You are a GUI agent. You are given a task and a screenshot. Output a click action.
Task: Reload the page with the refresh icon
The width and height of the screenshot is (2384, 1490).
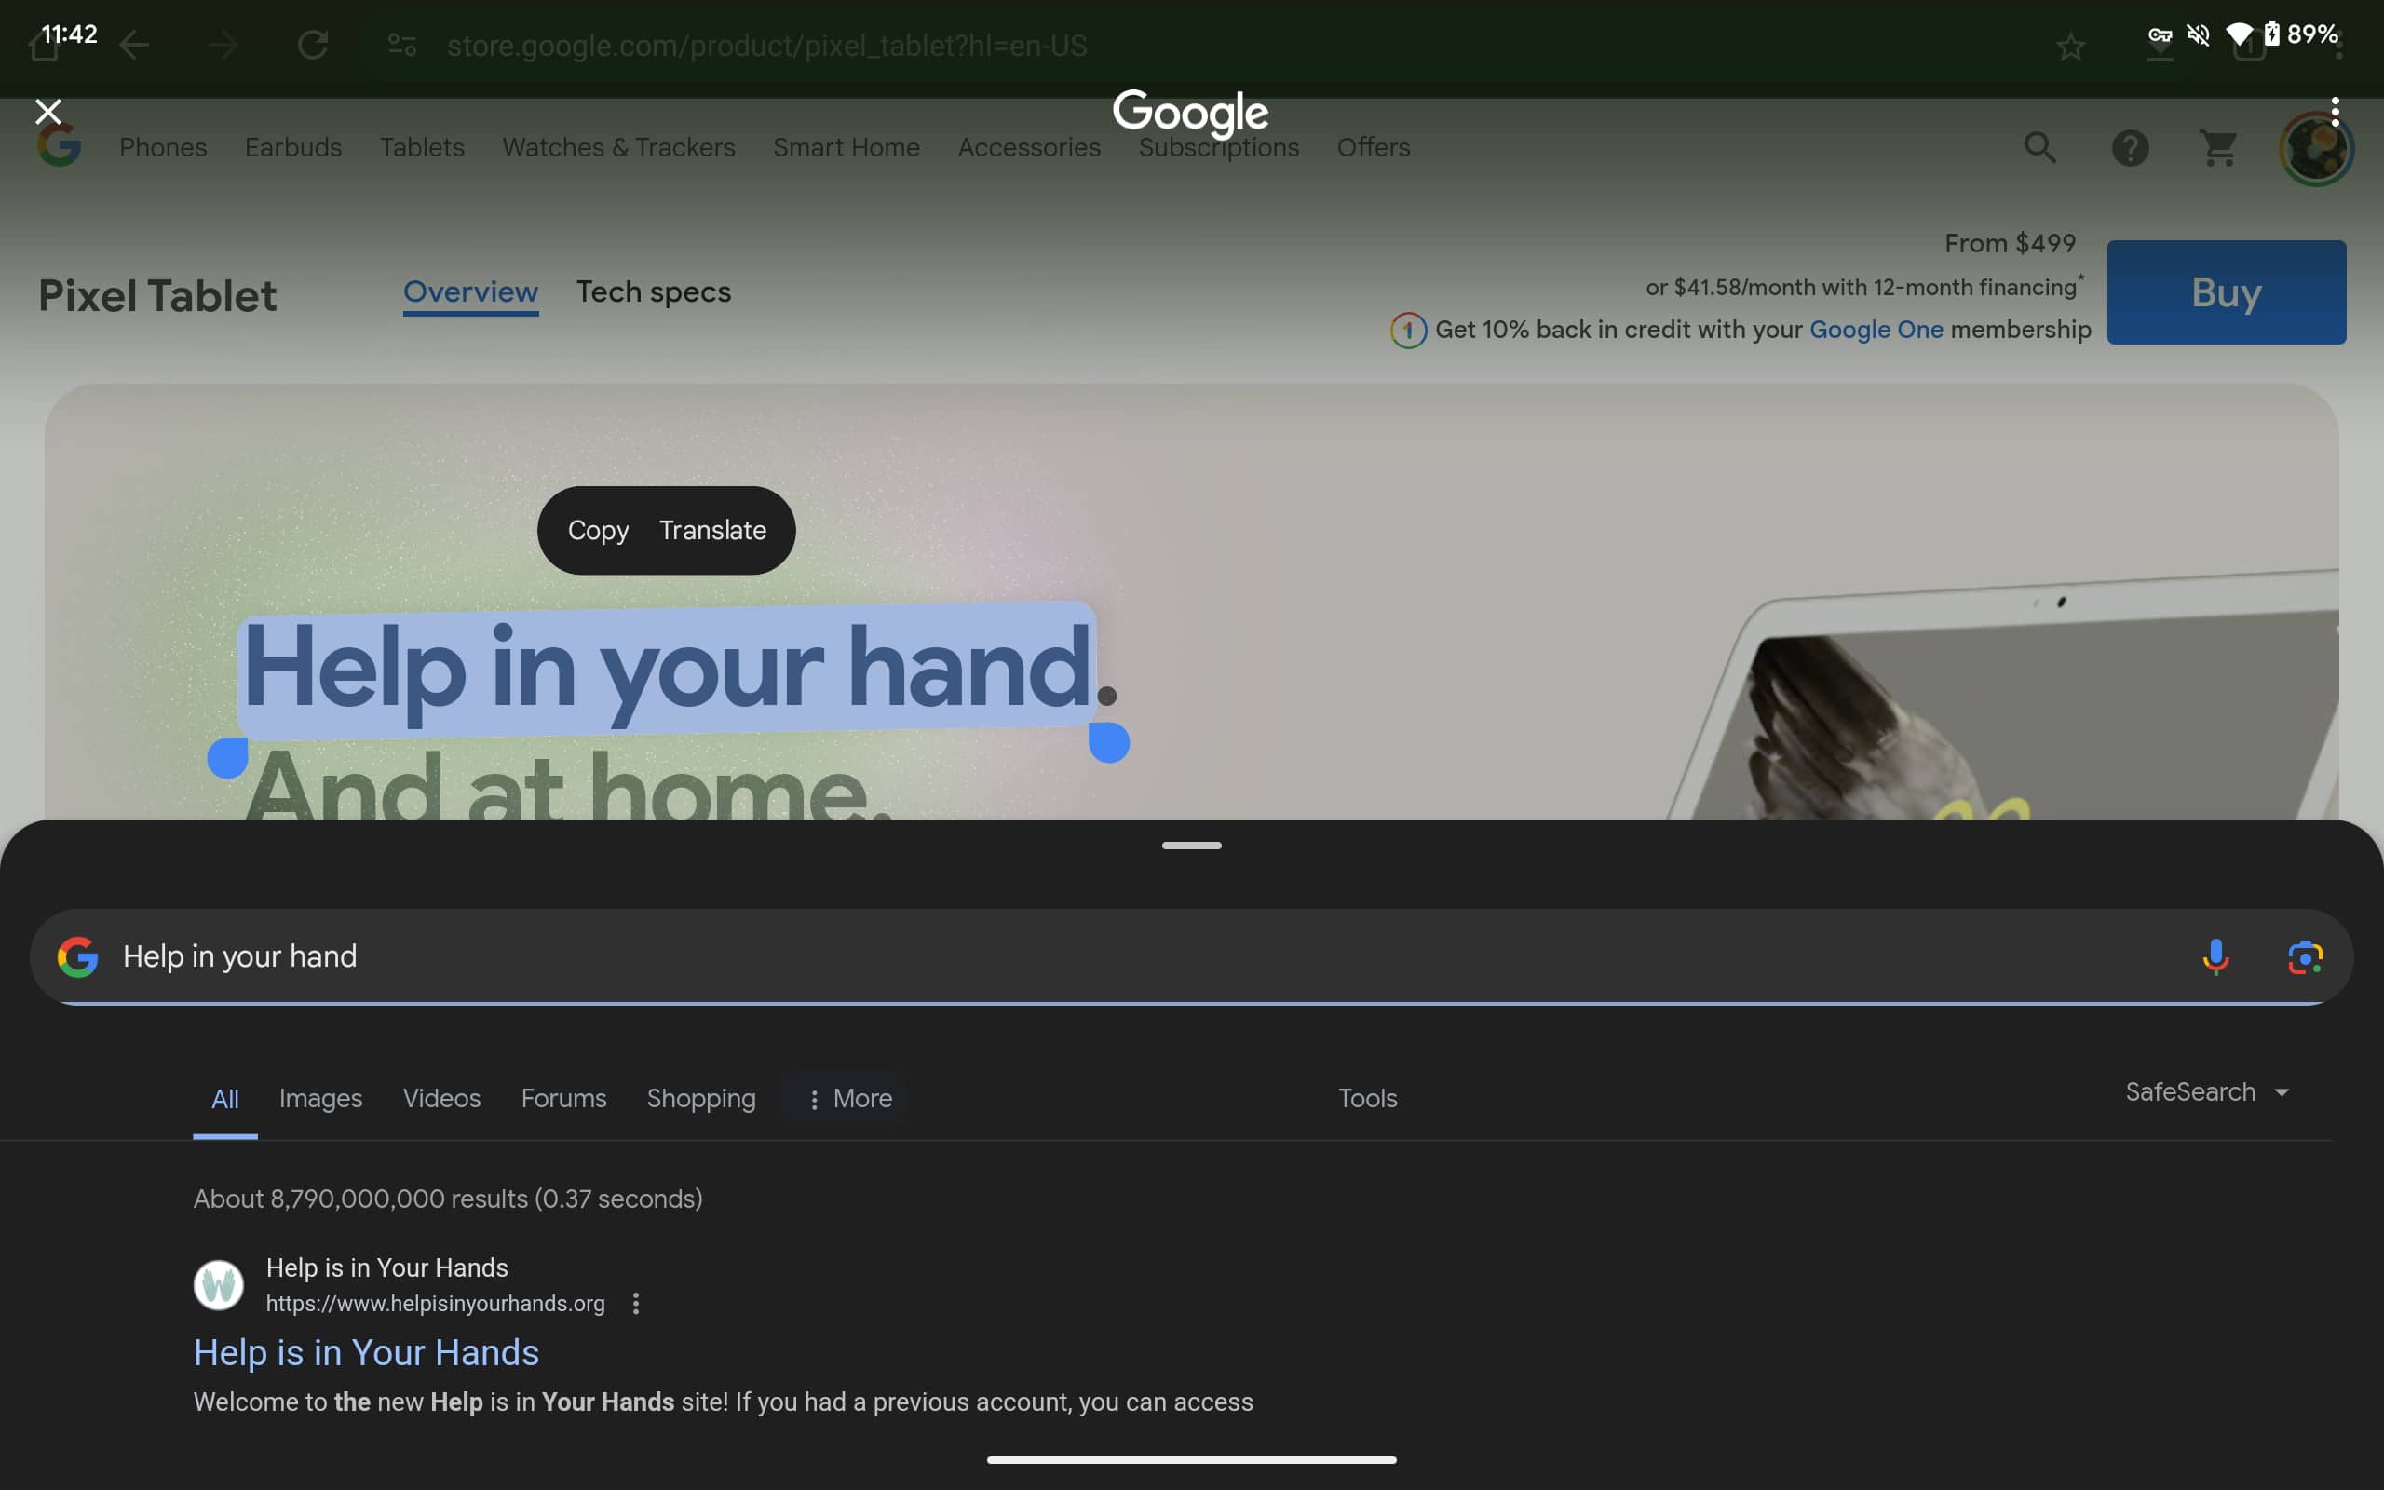313,44
